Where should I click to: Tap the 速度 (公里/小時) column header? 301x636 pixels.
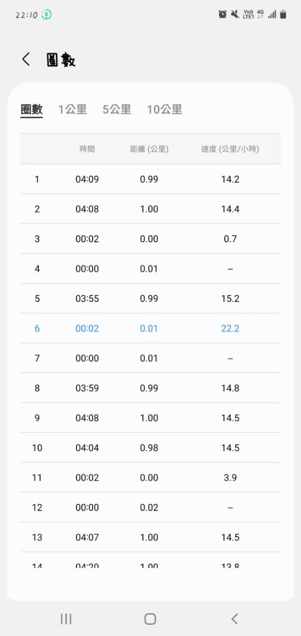(230, 149)
